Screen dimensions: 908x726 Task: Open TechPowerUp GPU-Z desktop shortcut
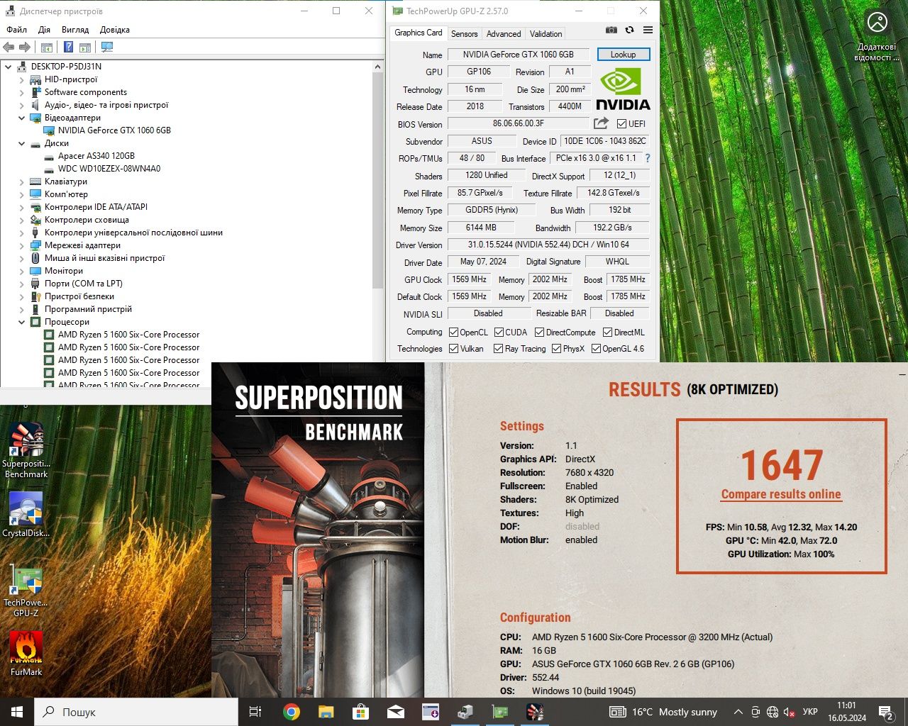(x=26, y=590)
